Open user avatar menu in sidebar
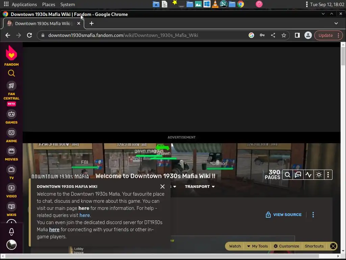346x260 pixels. click(11, 244)
